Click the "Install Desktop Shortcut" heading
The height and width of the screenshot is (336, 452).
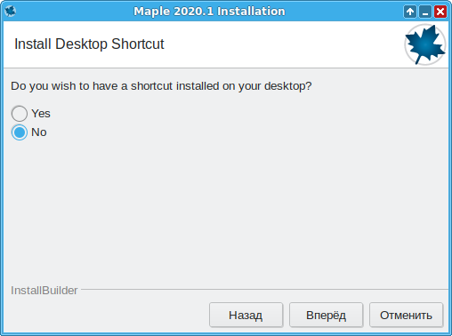[x=89, y=44]
